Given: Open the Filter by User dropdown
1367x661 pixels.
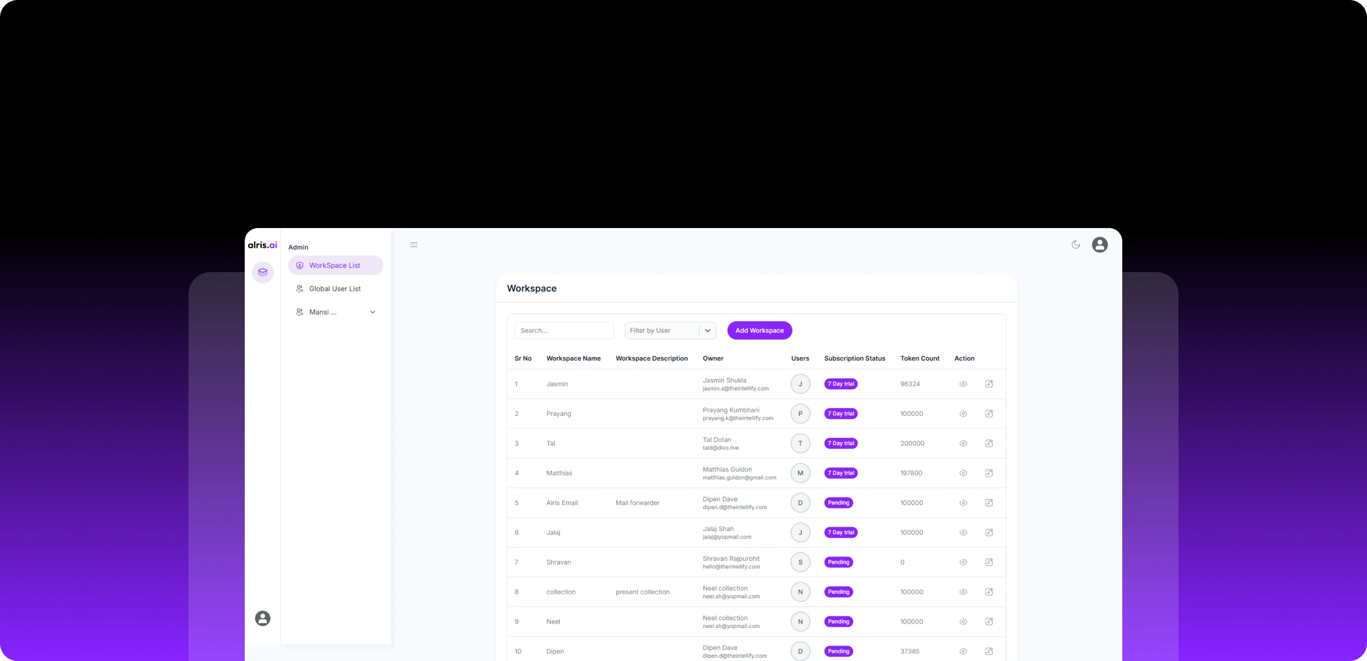Looking at the screenshot, I should coord(670,330).
